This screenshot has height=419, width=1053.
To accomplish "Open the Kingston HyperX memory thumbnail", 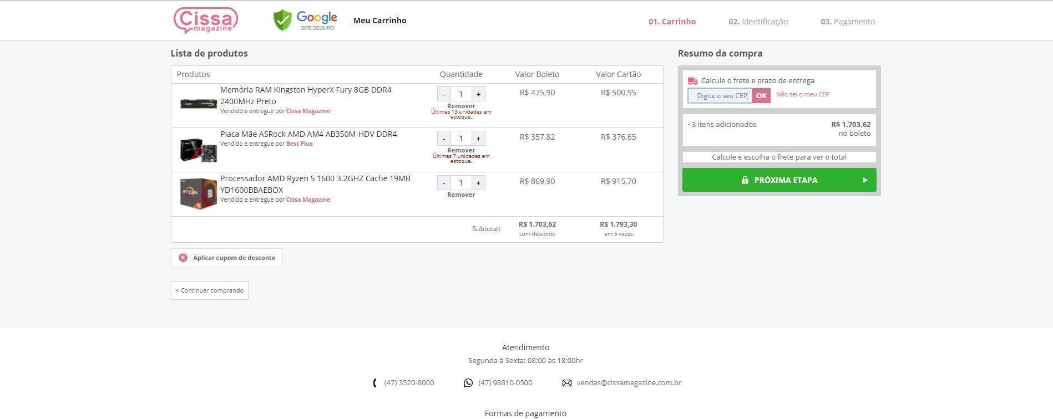I will tap(198, 104).
